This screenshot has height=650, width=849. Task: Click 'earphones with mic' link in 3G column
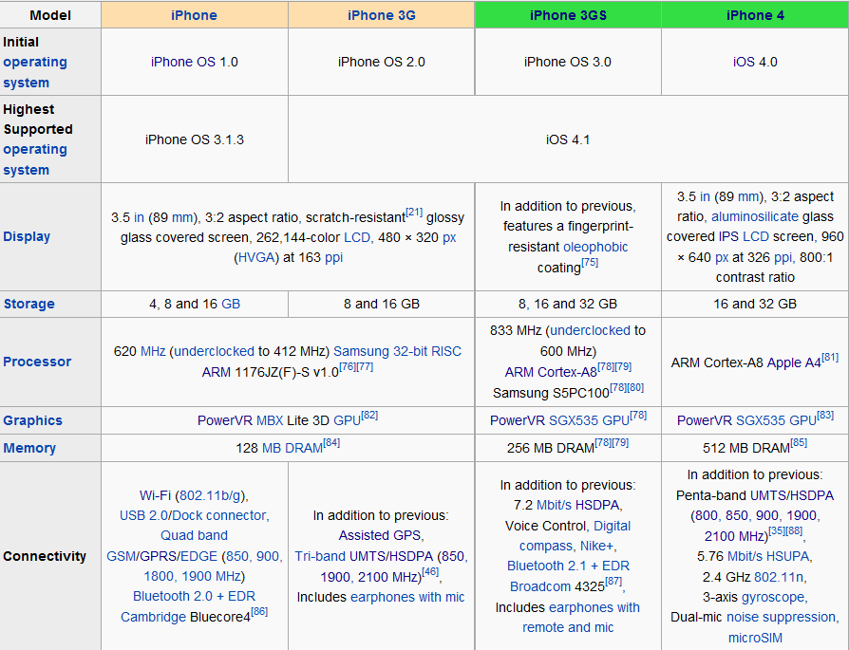pos(407,597)
